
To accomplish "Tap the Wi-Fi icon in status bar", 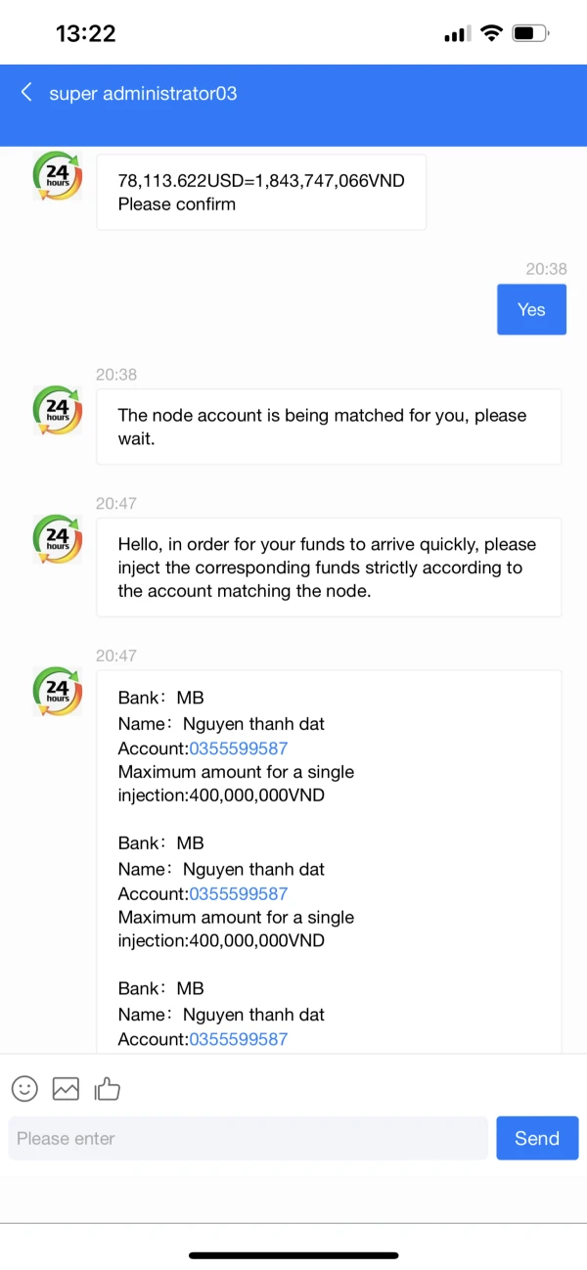I will (490, 34).
